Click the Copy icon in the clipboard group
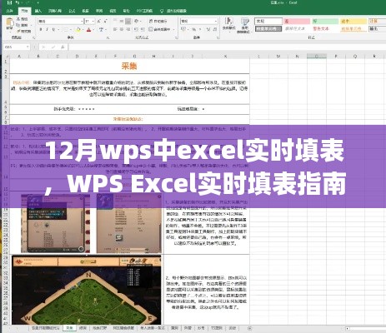Image resolution: width=386 pixels, height=333 pixels. coord(18,25)
